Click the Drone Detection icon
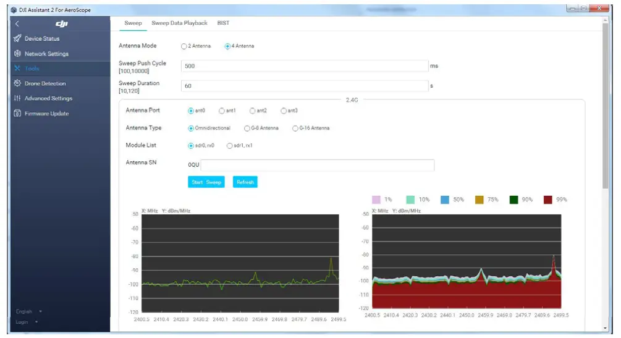The image size is (621, 338). coord(17,83)
